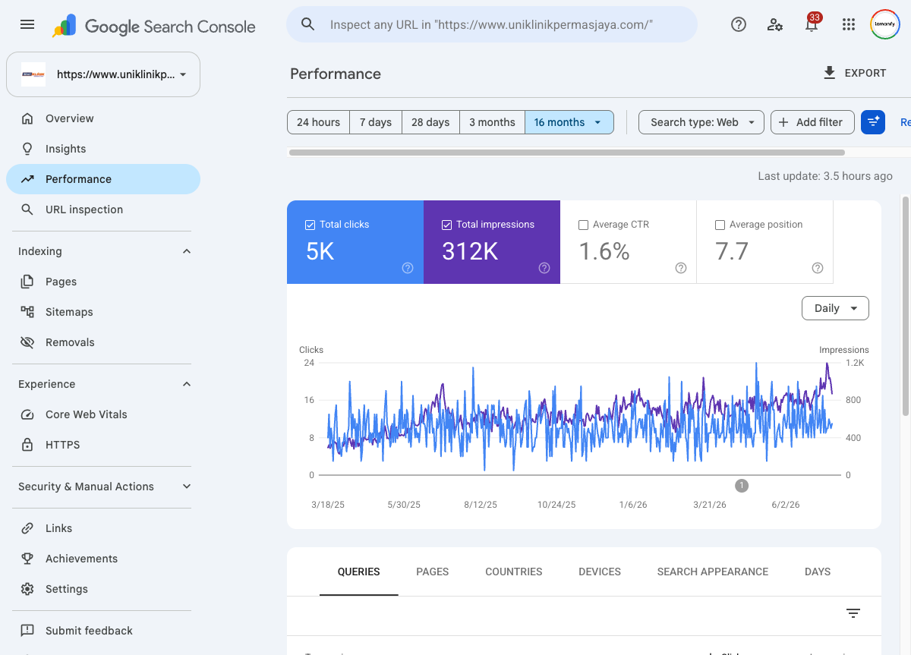The width and height of the screenshot is (911, 655).
Task: Open the property selector dropdown
Action: (103, 74)
